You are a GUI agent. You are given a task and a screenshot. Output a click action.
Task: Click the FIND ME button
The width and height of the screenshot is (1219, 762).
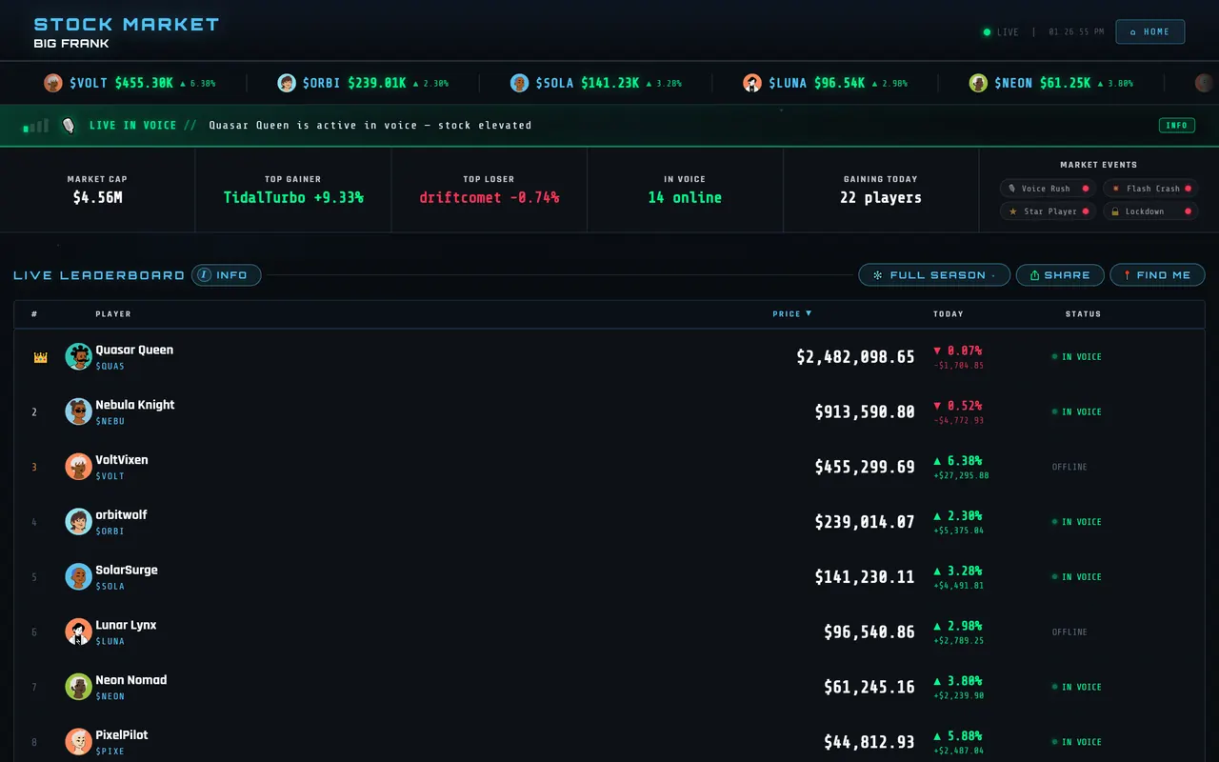coord(1157,275)
